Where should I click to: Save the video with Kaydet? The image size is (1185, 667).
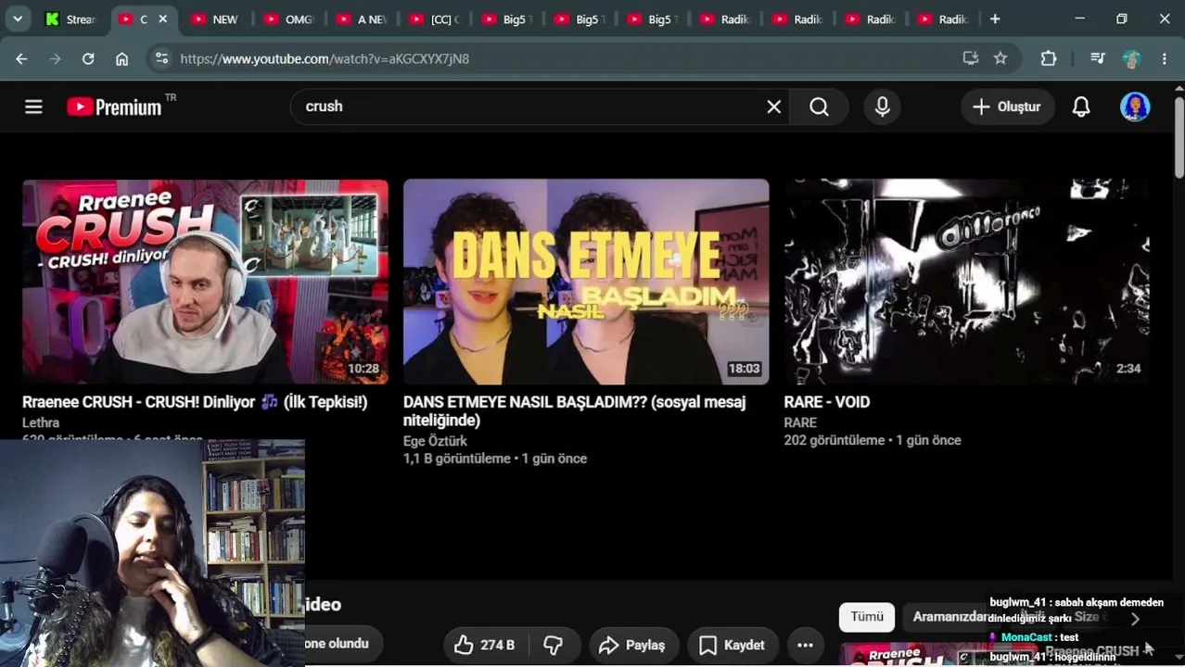[x=733, y=645]
